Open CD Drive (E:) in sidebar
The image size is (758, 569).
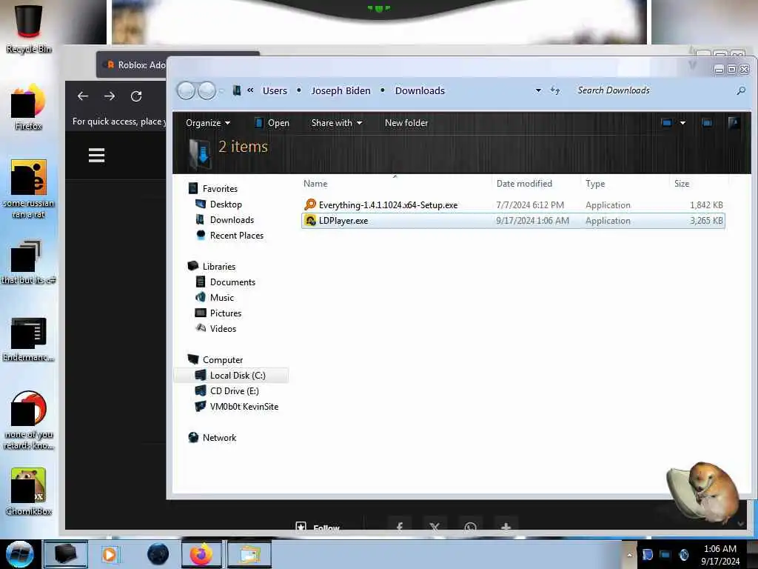click(234, 391)
